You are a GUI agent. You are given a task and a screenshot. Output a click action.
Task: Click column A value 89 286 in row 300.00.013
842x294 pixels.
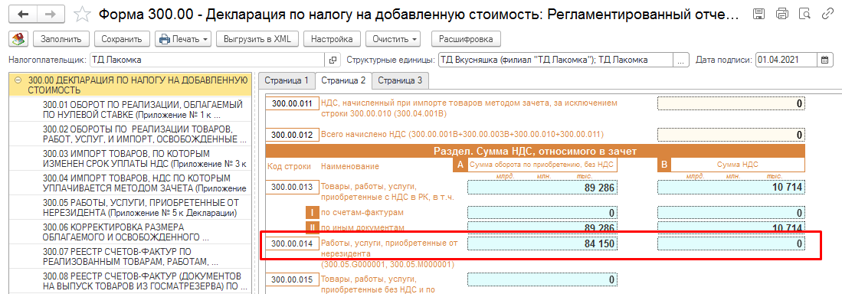(542, 188)
